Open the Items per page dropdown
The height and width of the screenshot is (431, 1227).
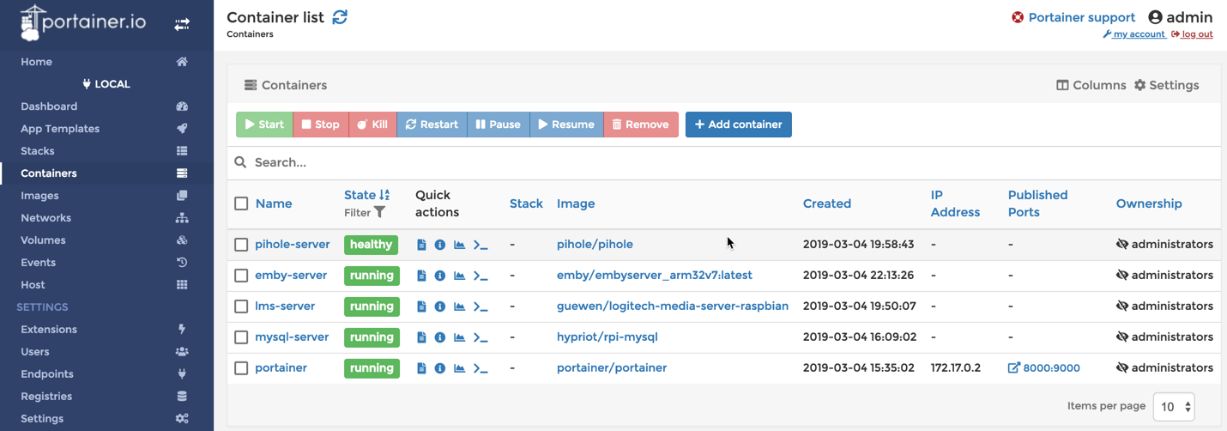(x=1174, y=406)
